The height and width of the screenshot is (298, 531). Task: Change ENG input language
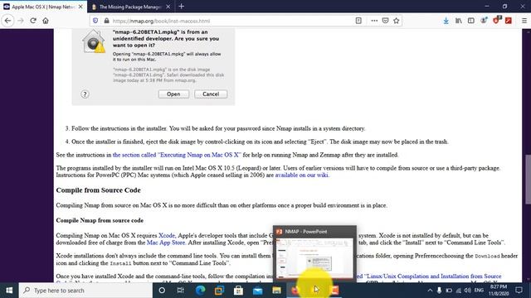coord(479,291)
